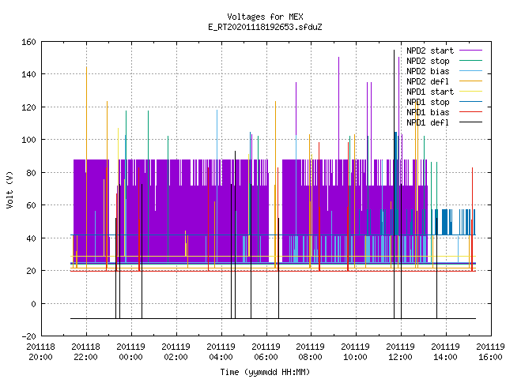The image size is (506, 379).
Task: Click the y-axis tick value 40
Action: click(x=31, y=238)
